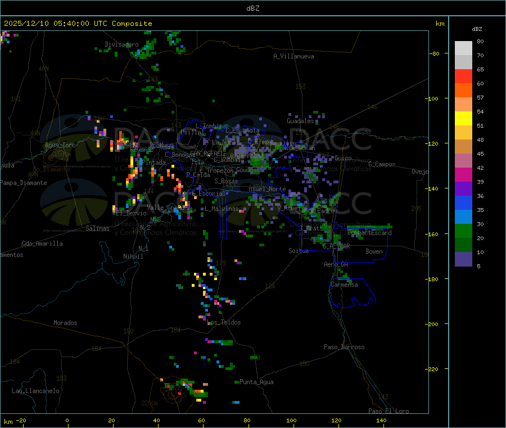Click the timestamp 2025/12/10 05:40:00 UTC Composite
Image resolution: width=506 pixels, height=428 pixels.
pos(78,24)
